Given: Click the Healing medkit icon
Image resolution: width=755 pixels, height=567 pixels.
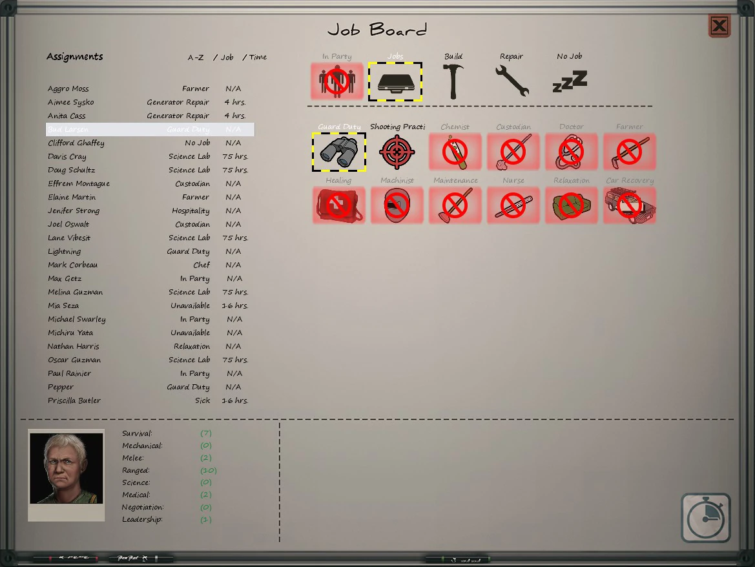Looking at the screenshot, I should point(339,205).
